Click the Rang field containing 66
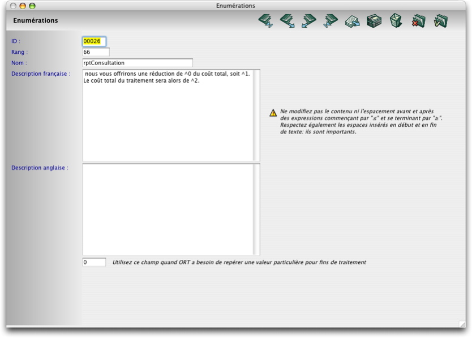 pyautogui.click(x=96, y=52)
